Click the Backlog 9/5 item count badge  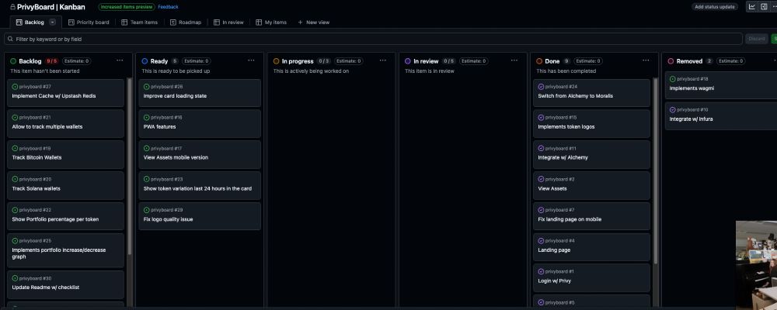click(51, 61)
